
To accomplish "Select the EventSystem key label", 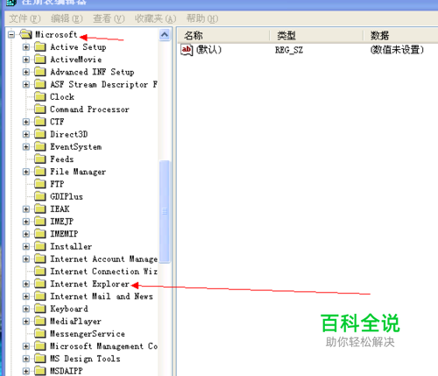I will point(76,146).
